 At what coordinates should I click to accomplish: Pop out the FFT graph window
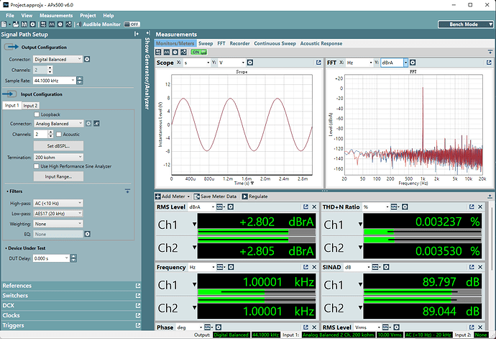point(489,63)
